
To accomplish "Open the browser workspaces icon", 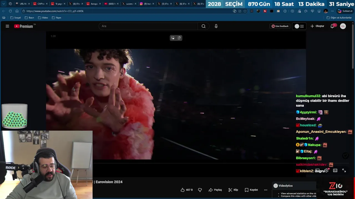I will coord(10,4).
